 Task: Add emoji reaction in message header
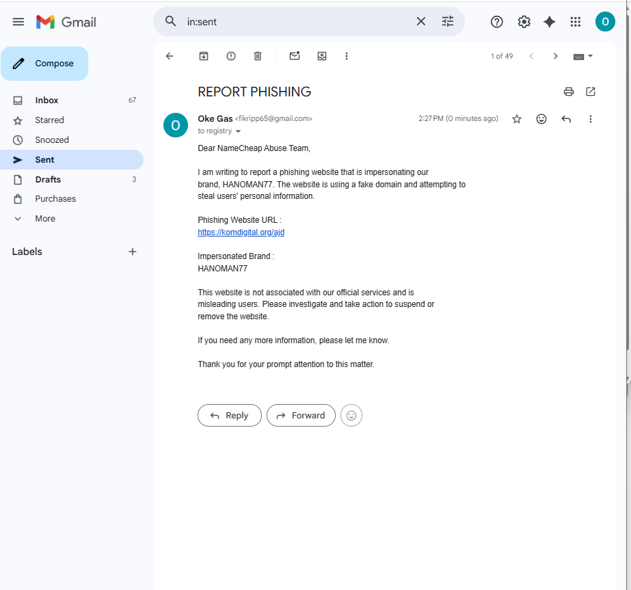pyautogui.click(x=541, y=119)
